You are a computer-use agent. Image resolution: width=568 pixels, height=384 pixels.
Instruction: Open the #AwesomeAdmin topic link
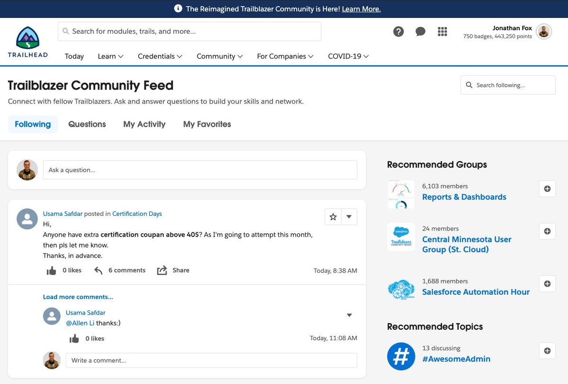456,359
